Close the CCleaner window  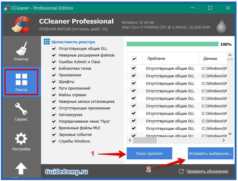[228, 8]
